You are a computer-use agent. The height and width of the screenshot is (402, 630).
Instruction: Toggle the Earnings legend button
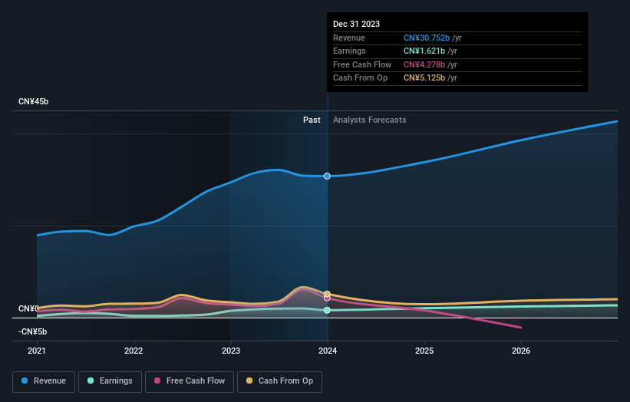pos(110,381)
